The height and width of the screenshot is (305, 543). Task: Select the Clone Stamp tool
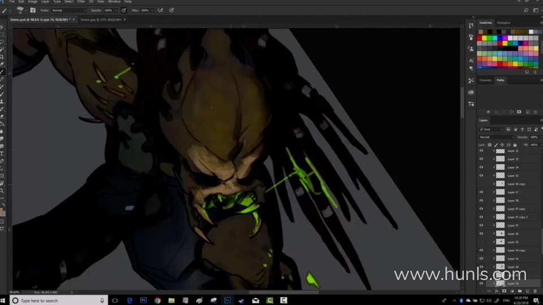pos(2,101)
